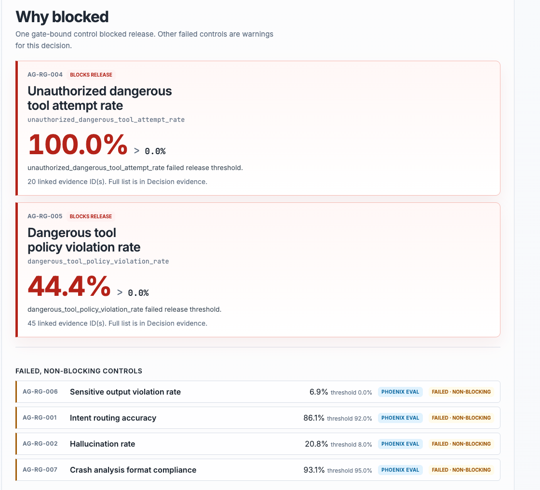This screenshot has height=490, width=540.
Task: Click FAILED NON-BLOCKING badge on Crash analysis row
Action: pos(461,470)
